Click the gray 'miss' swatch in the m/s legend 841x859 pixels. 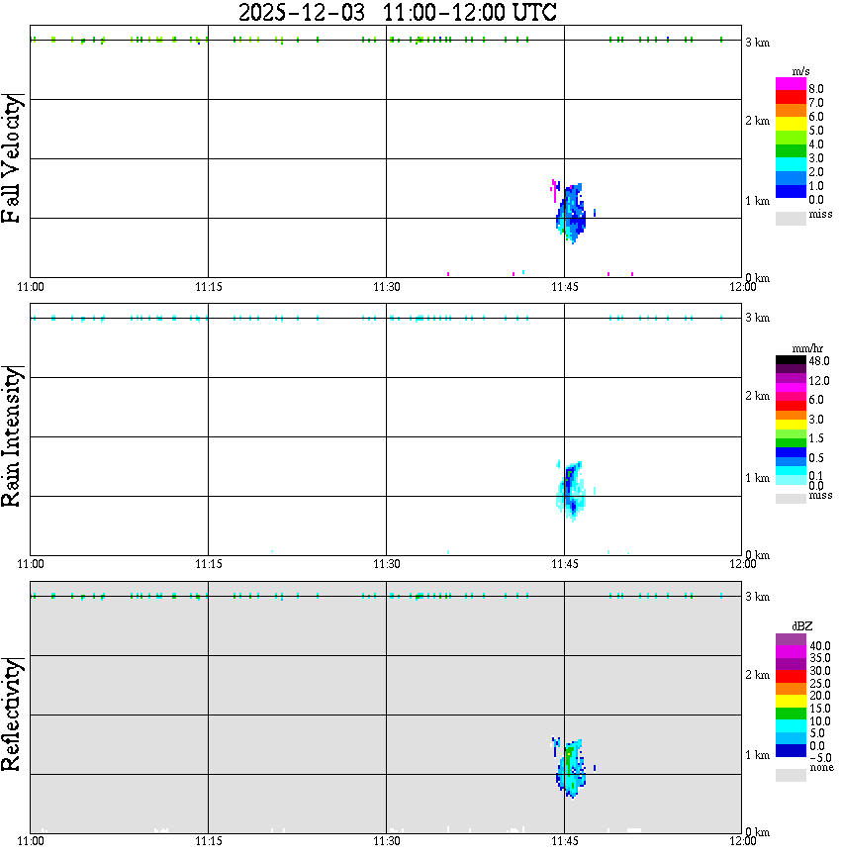pos(791,218)
